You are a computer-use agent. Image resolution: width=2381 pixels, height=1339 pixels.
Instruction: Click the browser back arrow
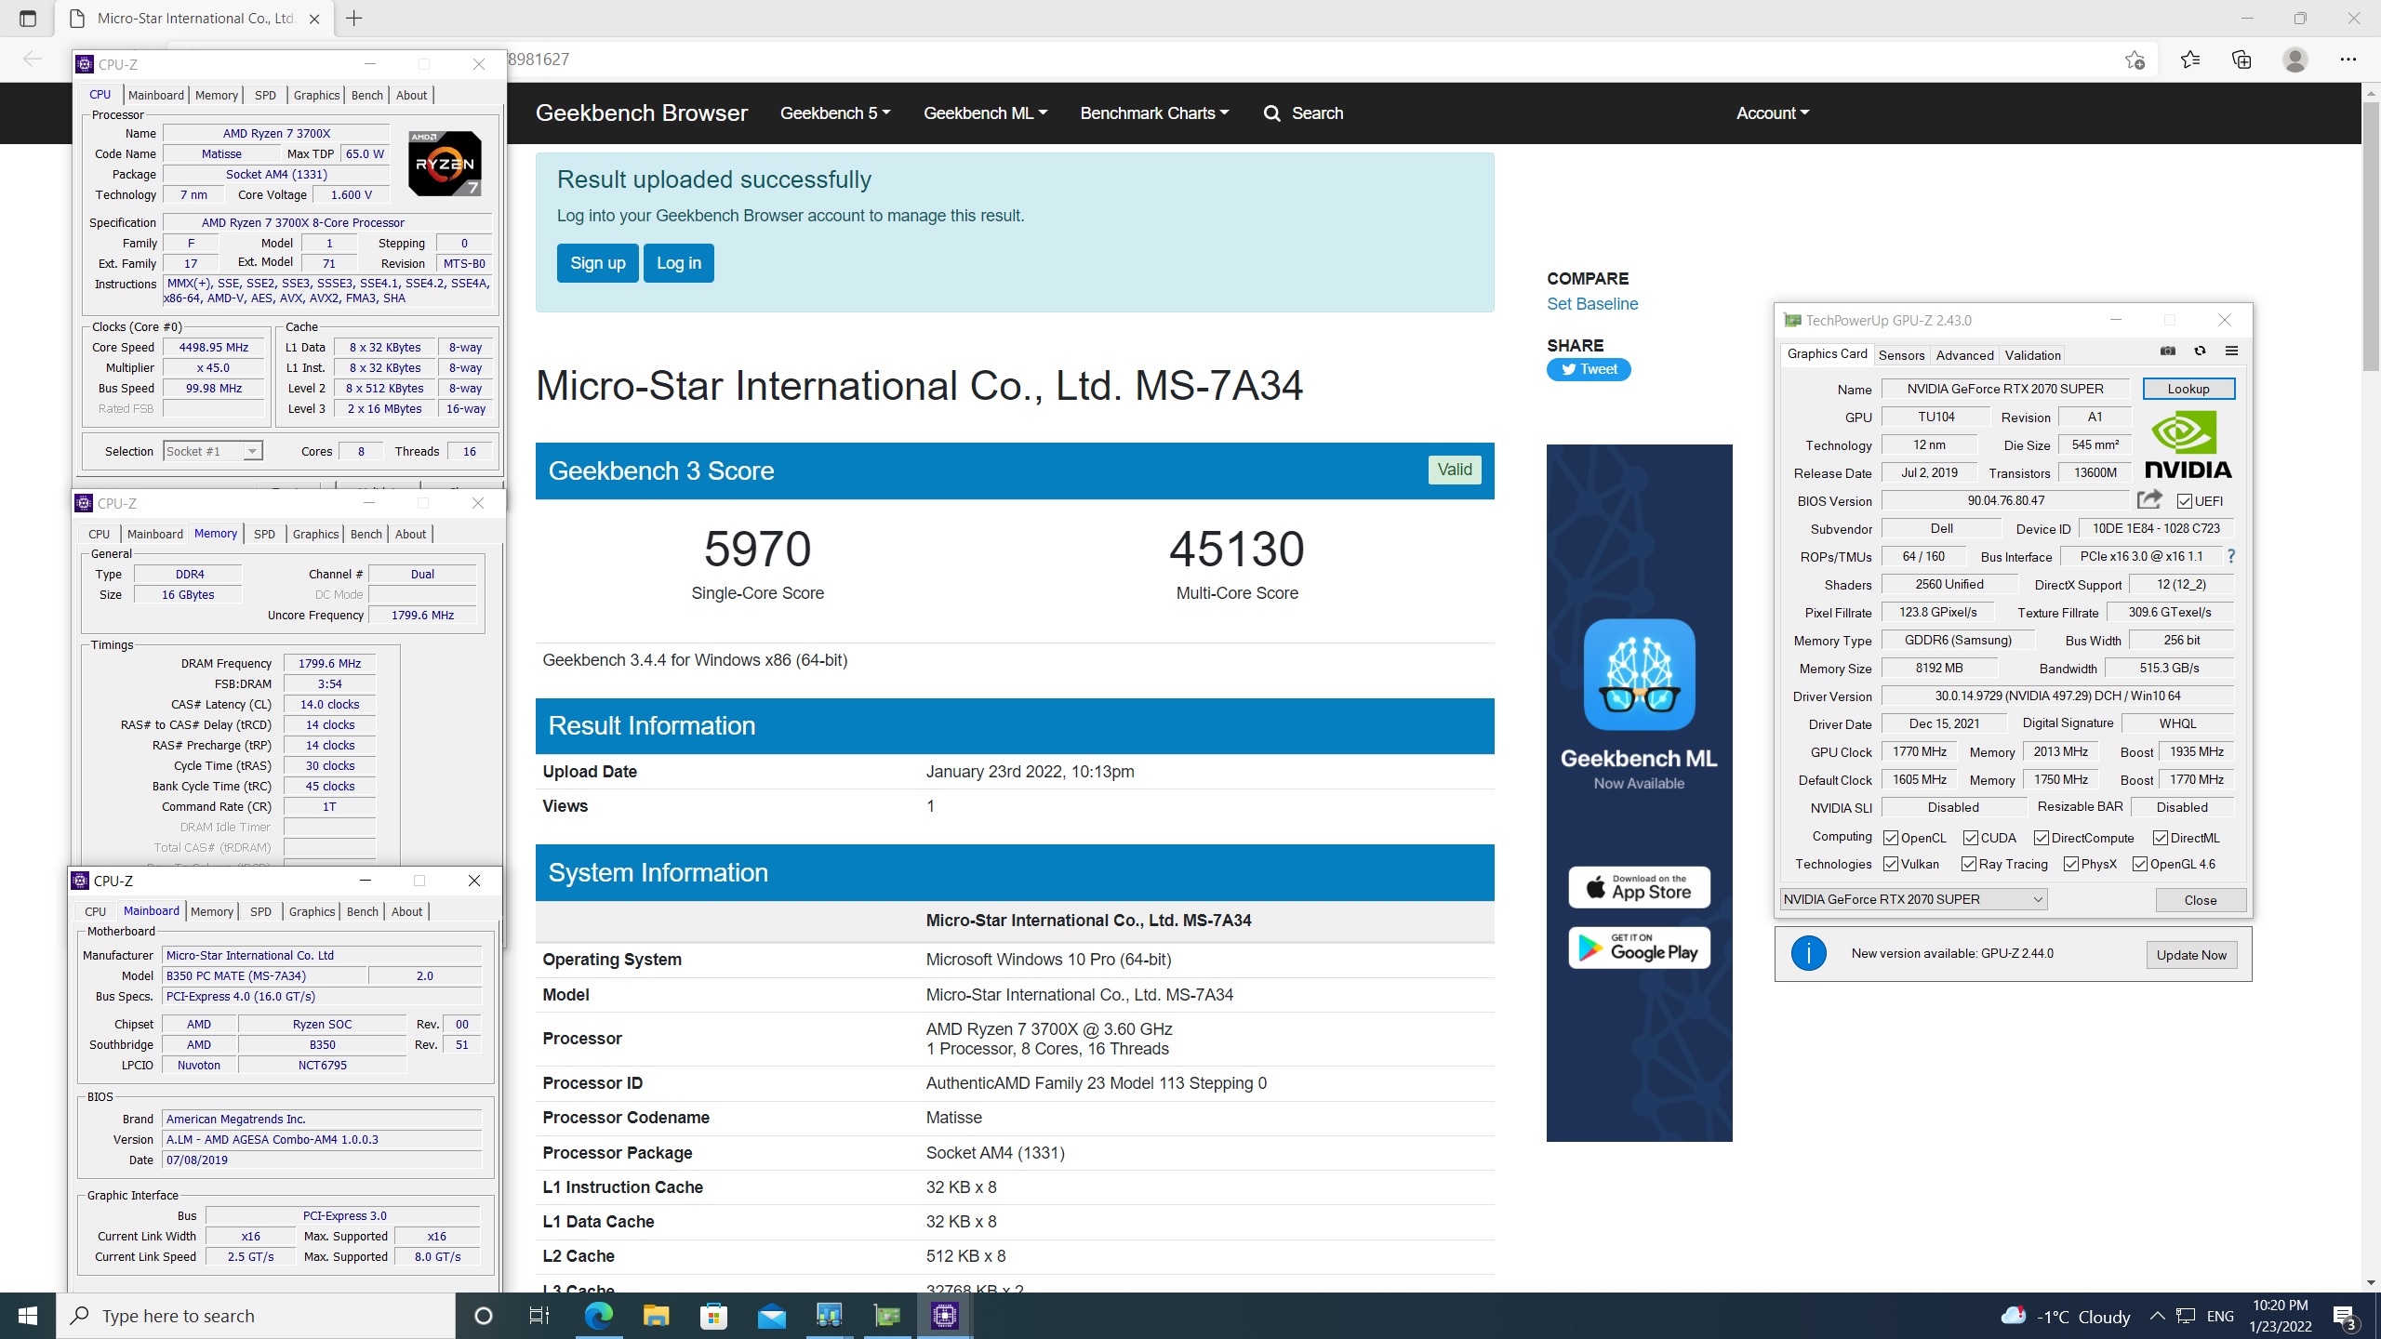point(33,60)
